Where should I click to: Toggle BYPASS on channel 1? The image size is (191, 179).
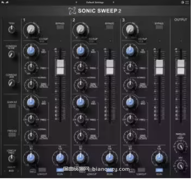[x=60, y=27]
